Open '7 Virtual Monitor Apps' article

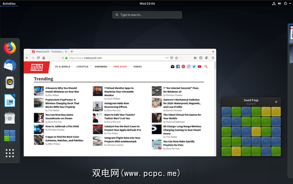click(119, 91)
